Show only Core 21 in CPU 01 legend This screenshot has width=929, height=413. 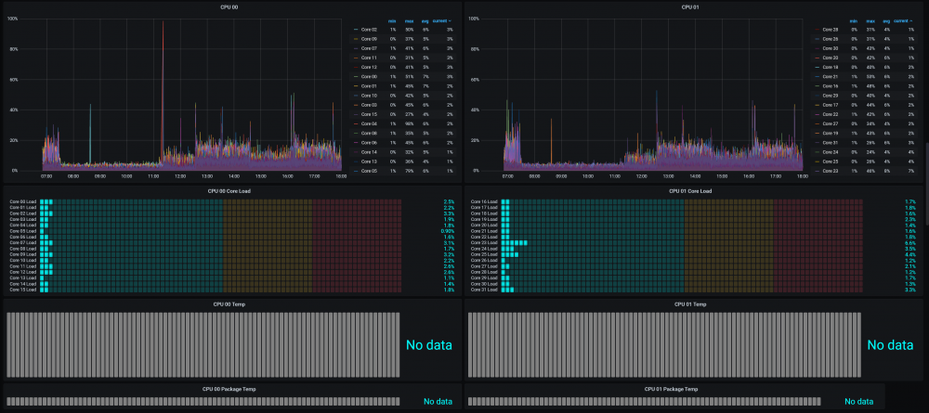830,76
